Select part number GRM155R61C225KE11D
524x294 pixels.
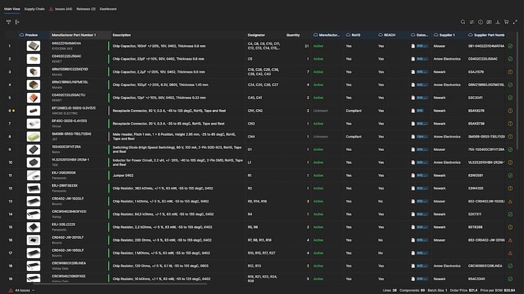tap(70, 69)
